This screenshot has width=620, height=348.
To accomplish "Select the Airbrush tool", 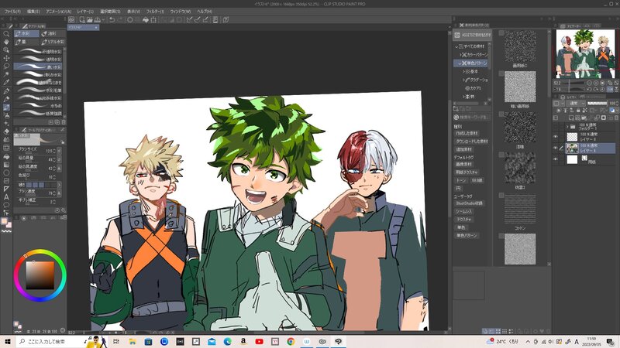I will (x=6, y=115).
